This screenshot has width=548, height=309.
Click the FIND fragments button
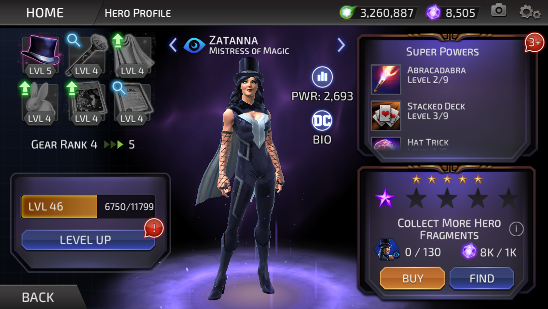(481, 279)
